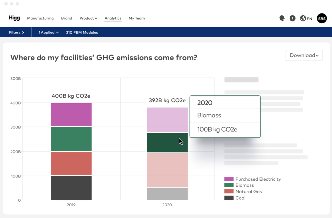Image resolution: width=332 pixels, height=218 pixels.
Task: Click the Biomass legend swatch
Action: click(x=229, y=185)
